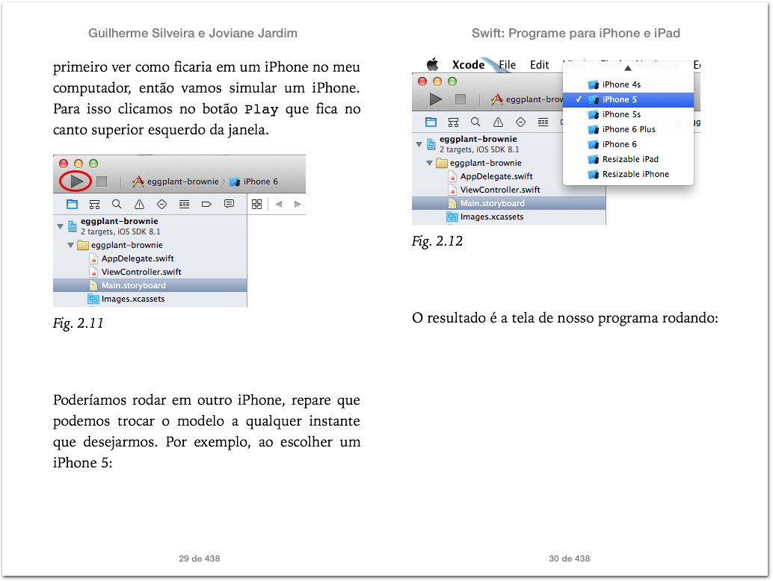Open the Symbol navigator icon in Fig. 2.11
This screenshot has width=773, height=581.
click(x=94, y=205)
